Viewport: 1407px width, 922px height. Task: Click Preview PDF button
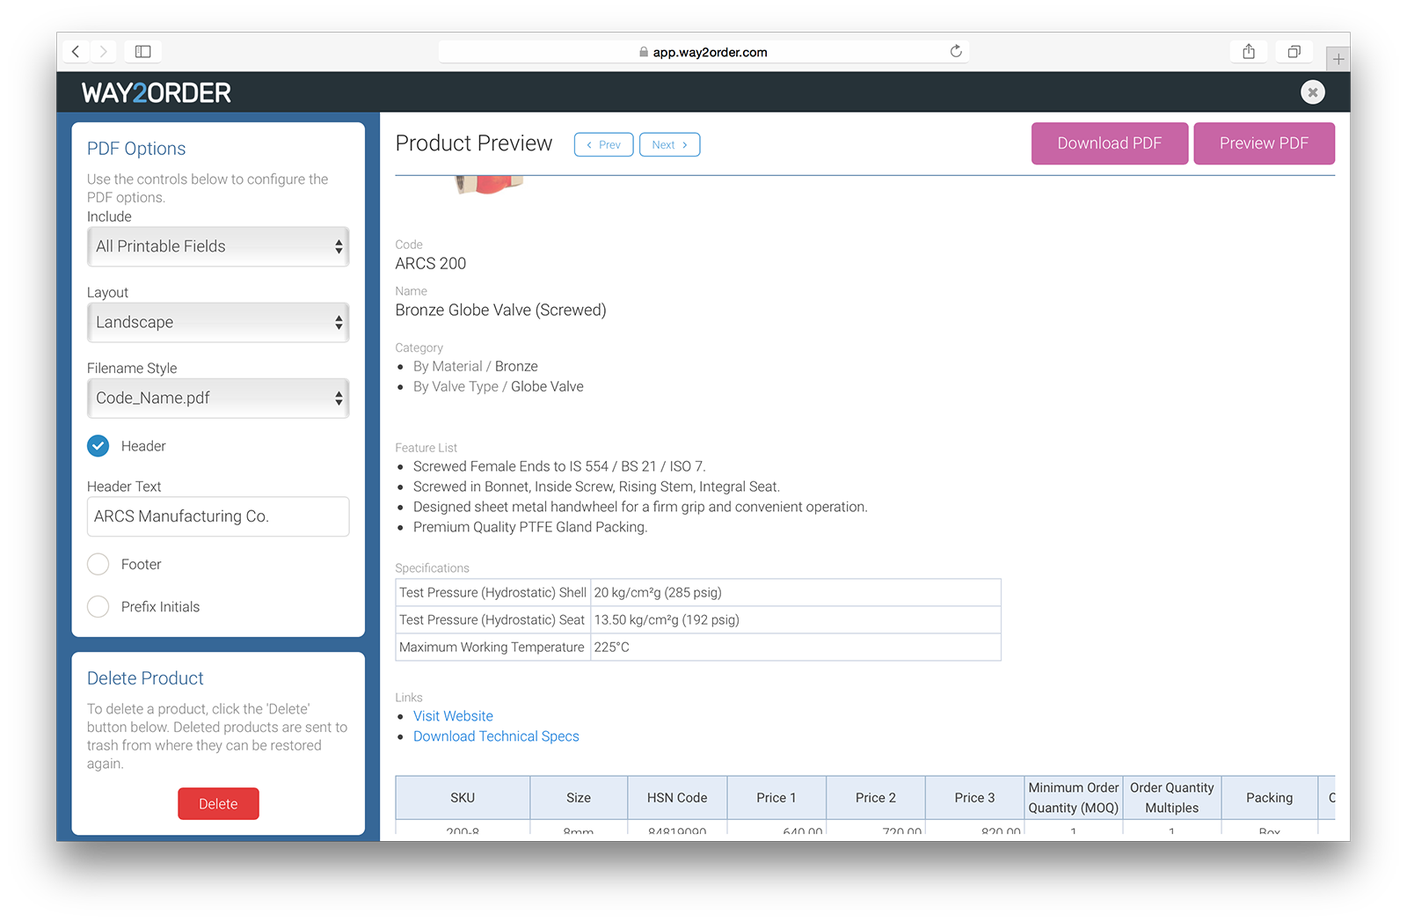(x=1265, y=143)
